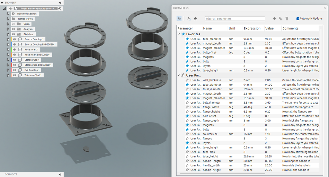Viewport: 329px width, 177px height.
Task: Click the delete parameter trash icon
Action: (x=287, y=19)
